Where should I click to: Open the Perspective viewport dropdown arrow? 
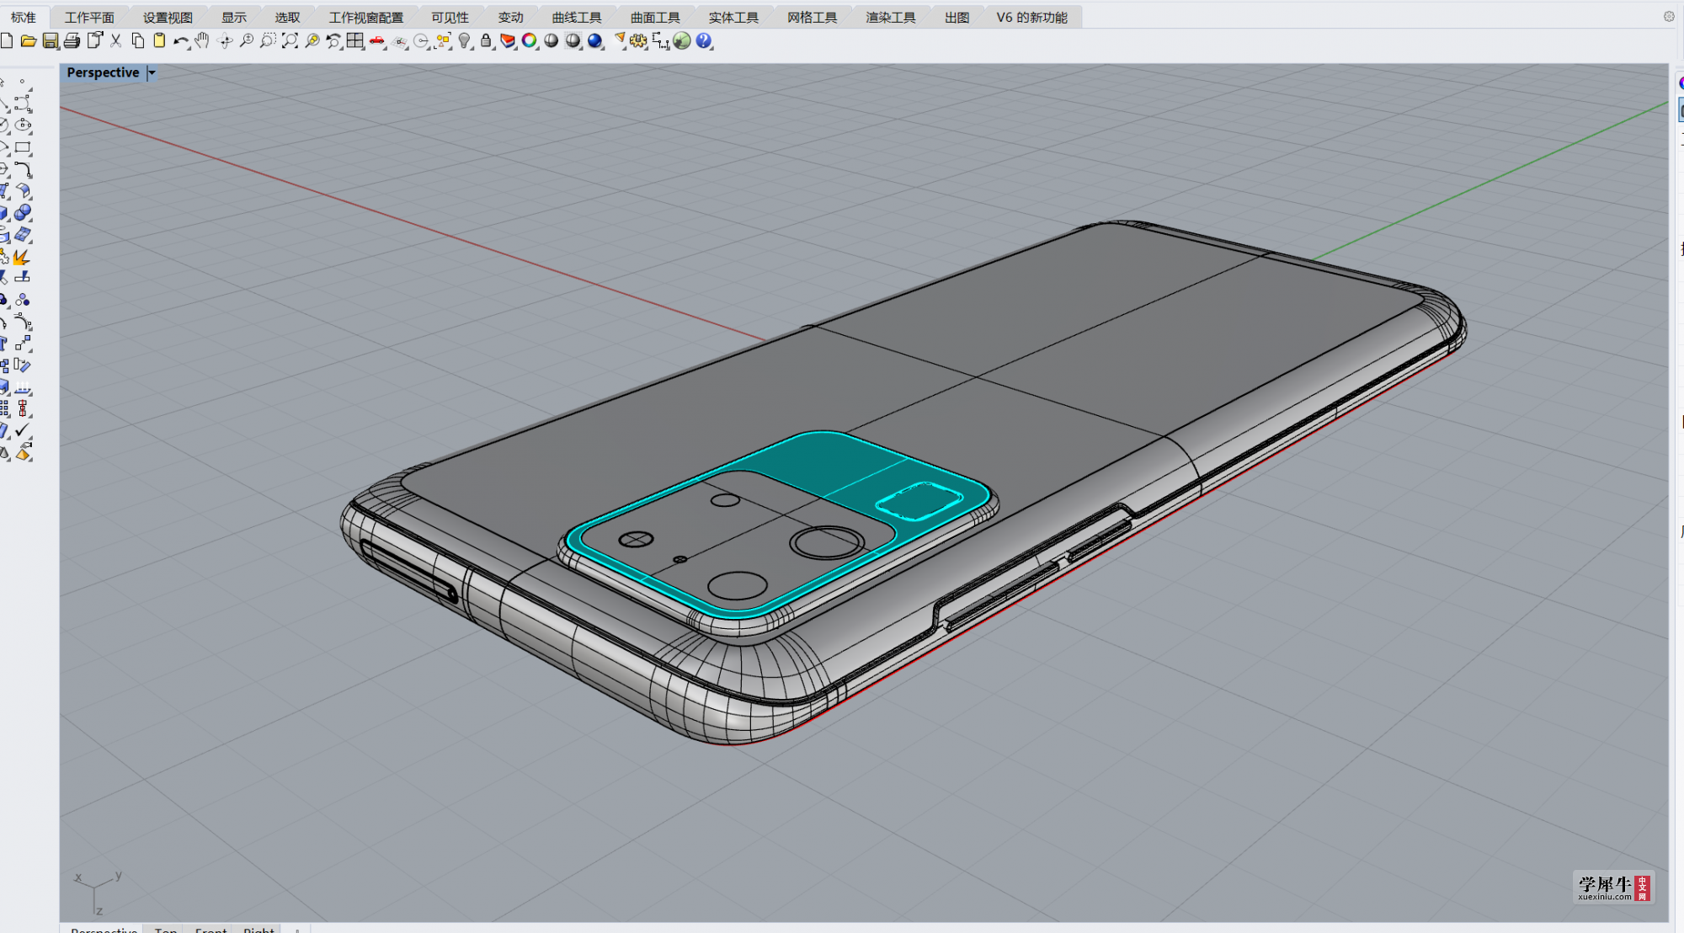[152, 72]
